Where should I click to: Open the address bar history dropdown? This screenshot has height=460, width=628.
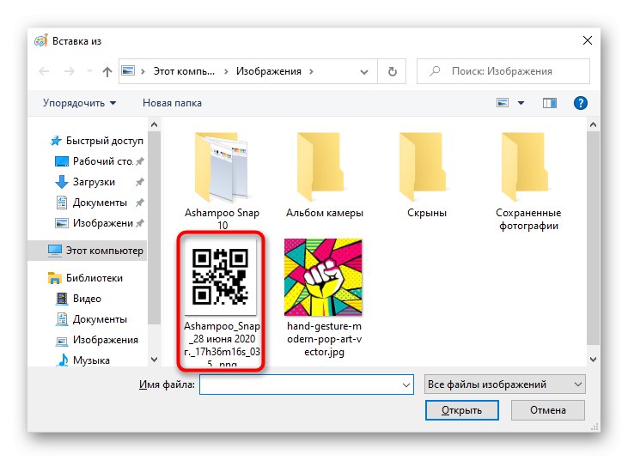click(x=363, y=71)
